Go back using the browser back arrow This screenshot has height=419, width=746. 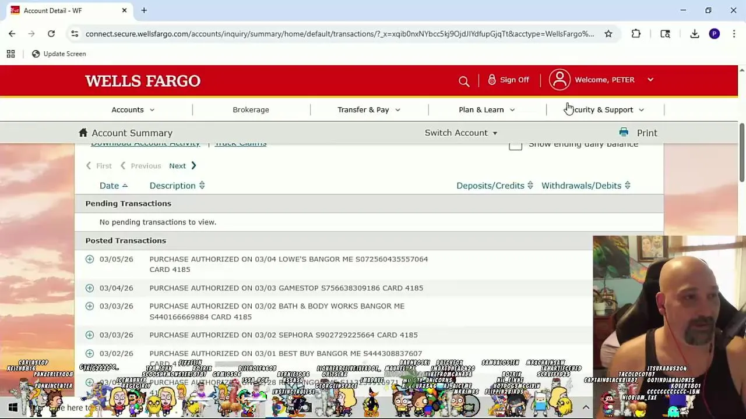tap(12, 34)
